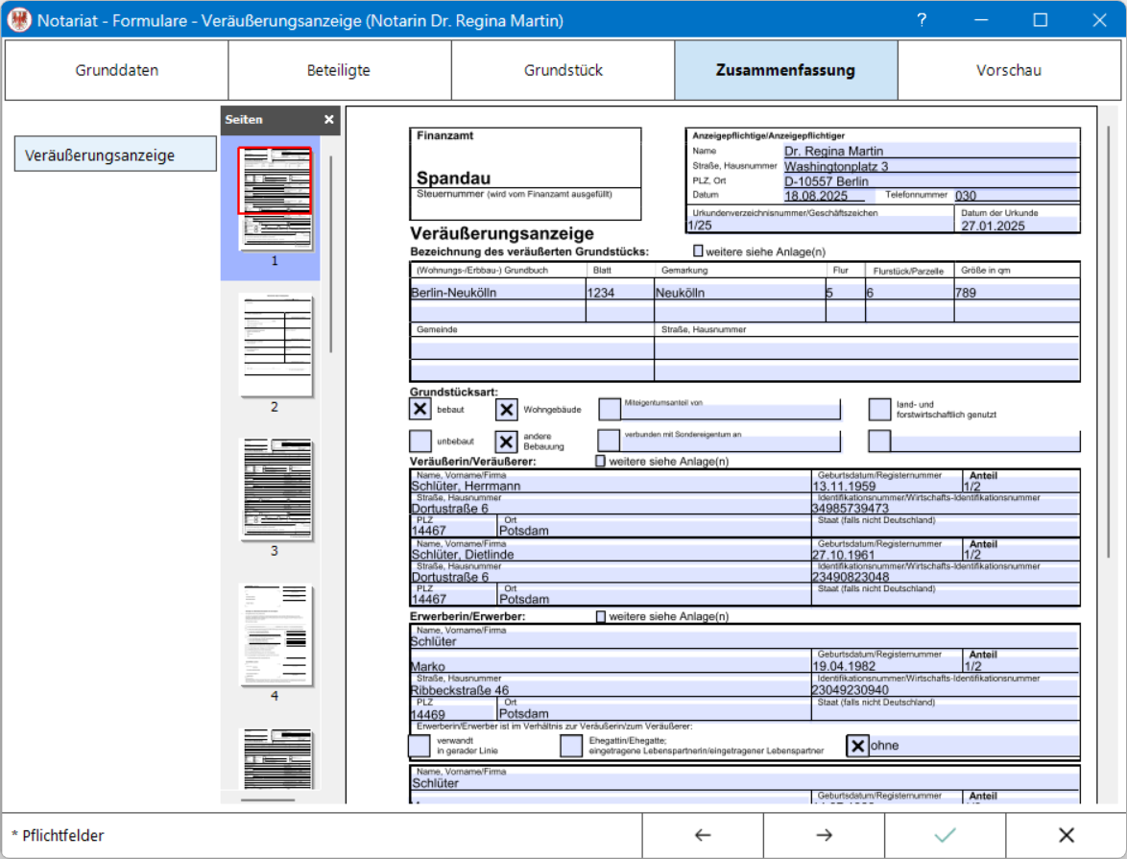Select page 2 thumbnail
Screen dimensions: 1127x859
[276, 345]
